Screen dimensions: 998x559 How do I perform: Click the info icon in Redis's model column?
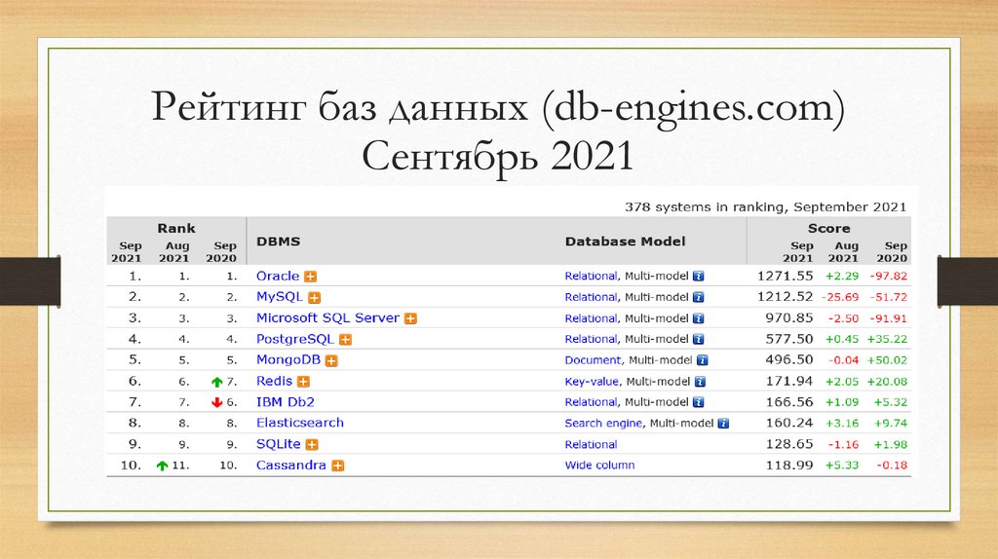[x=700, y=382]
